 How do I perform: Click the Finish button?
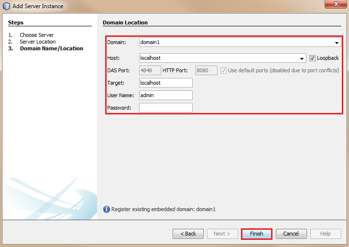pyautogui.click(x=256, y=234)
